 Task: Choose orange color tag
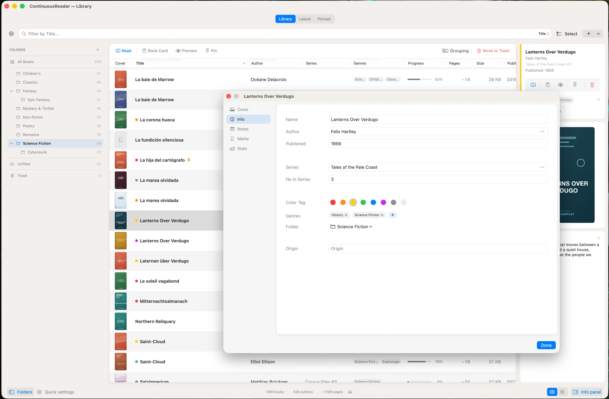tap(343, 203)
